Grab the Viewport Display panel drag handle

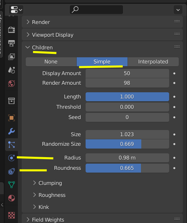(177, 34)
